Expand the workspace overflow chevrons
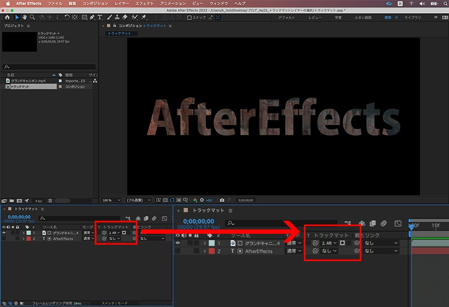Image resolution: width=449 pixels, height=307 pixels. 435,17
